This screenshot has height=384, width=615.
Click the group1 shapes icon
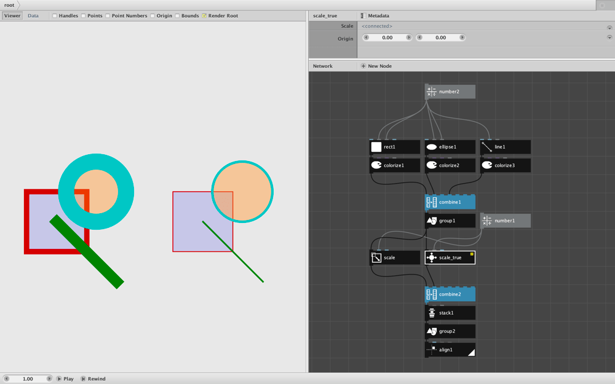click(x=432, y=221)
